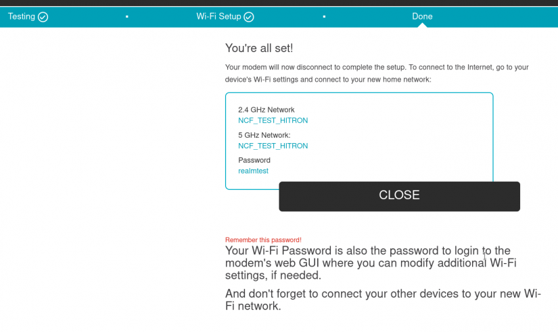Click the "Your modem will now disconnect" paragraph
Viewport: 558px width, 332px height.
point(377,73)
